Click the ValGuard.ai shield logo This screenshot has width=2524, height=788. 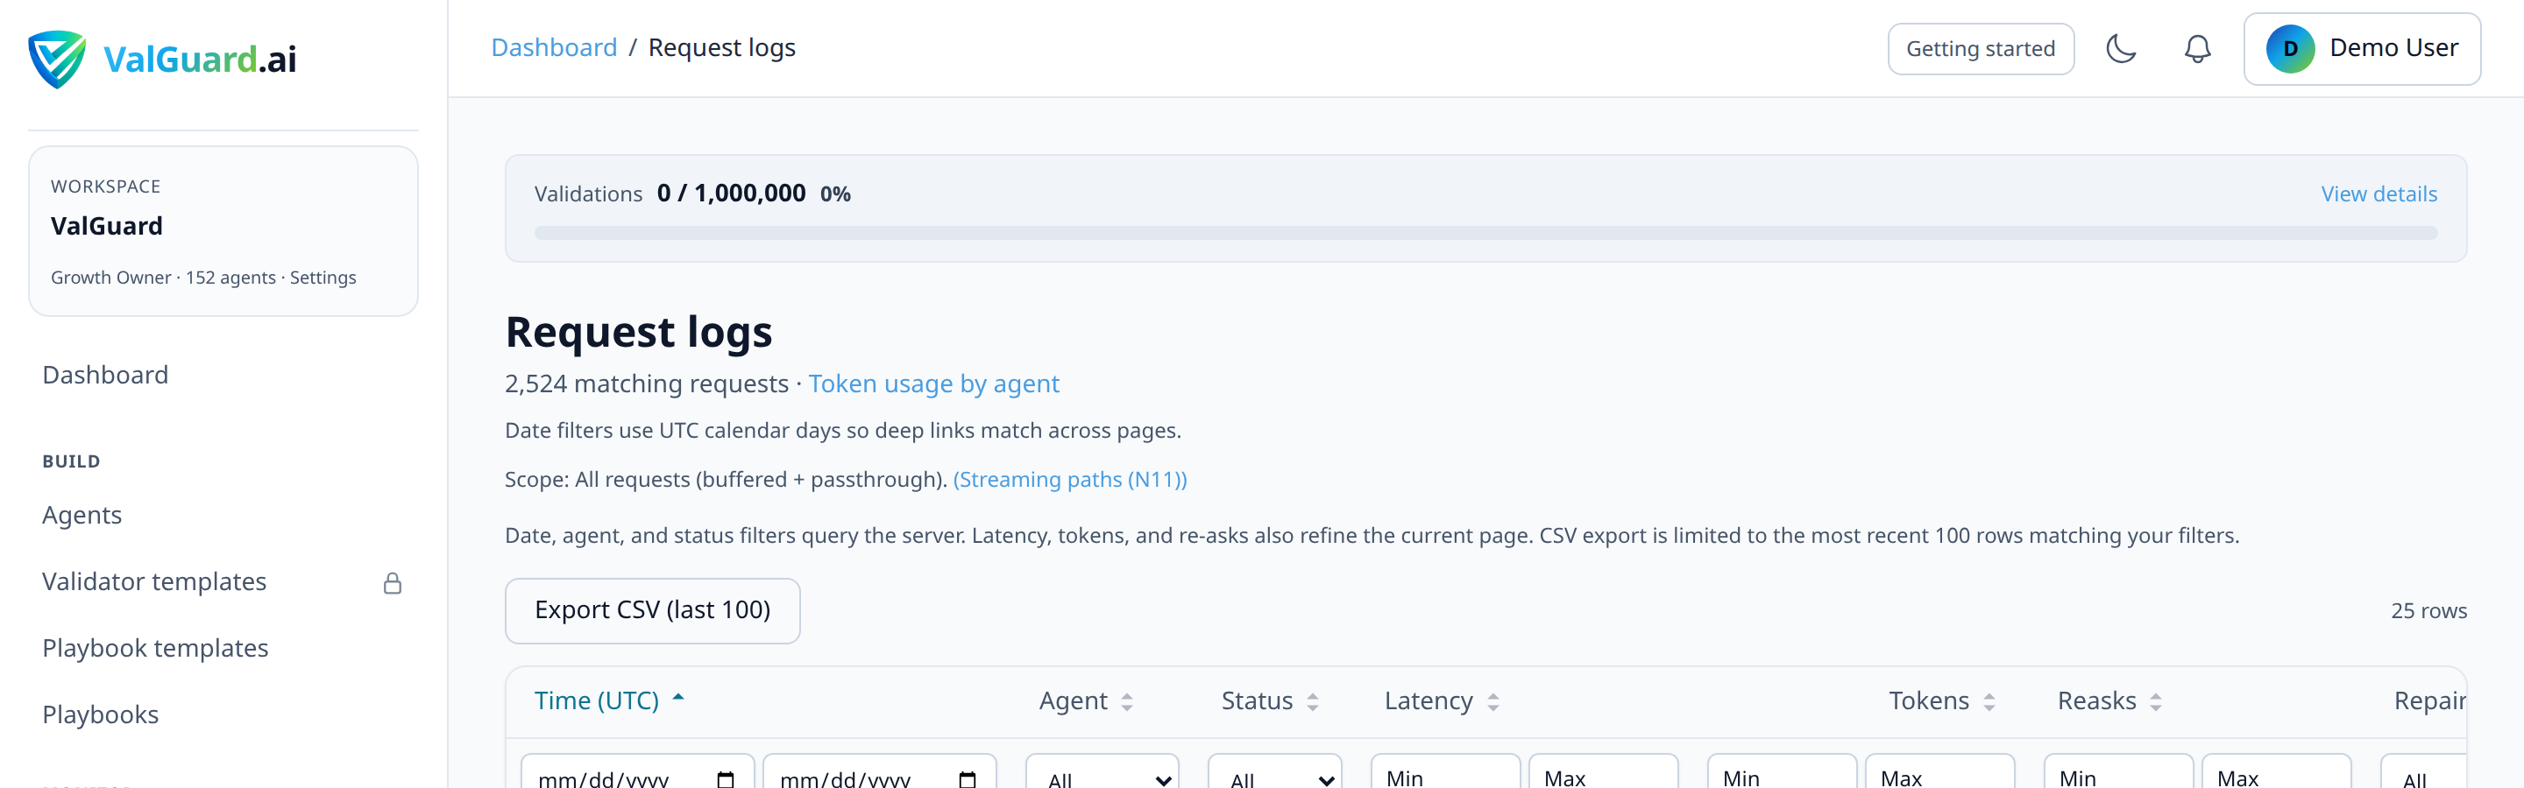[57, 59]
